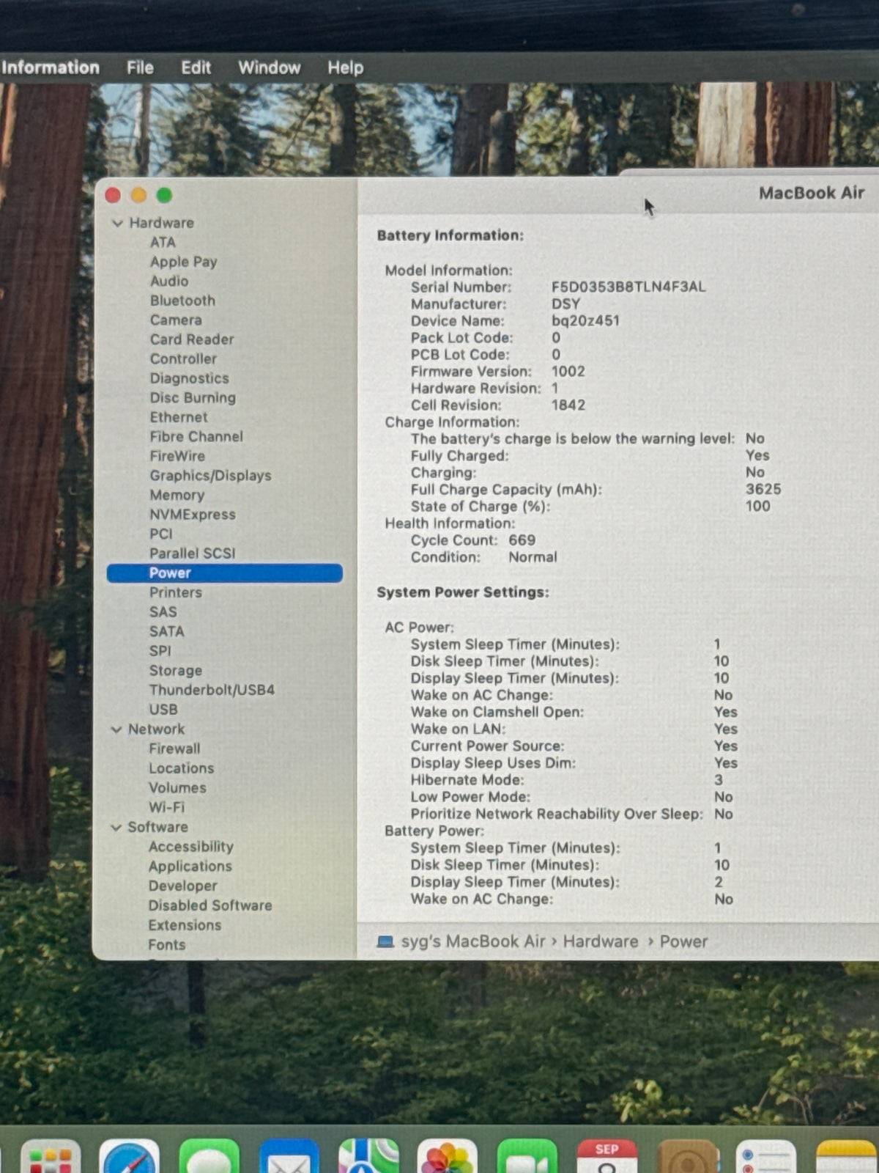Click the serial number F5D0353B8TLN4F3AL
The width and height of the screenshot is (879, 1173).
coord(628,287)
